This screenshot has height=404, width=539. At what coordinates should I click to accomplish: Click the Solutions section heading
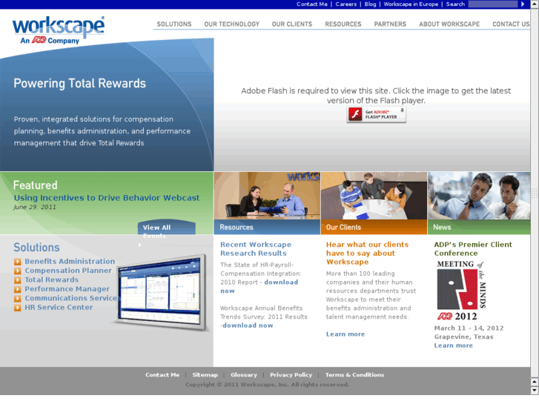tap(36, 248)
